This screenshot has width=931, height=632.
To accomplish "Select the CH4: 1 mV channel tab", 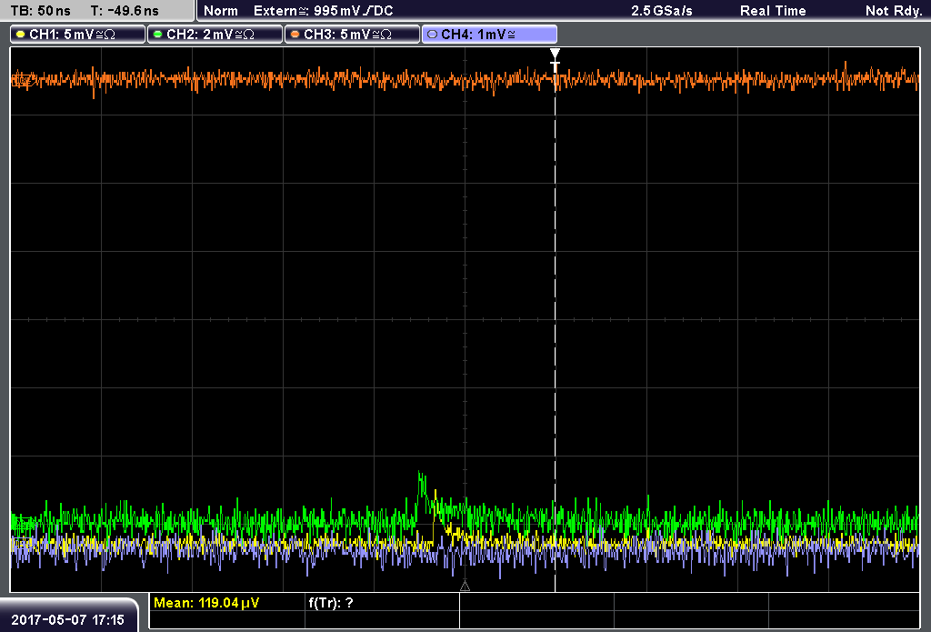I will click(x=489, y=35).
